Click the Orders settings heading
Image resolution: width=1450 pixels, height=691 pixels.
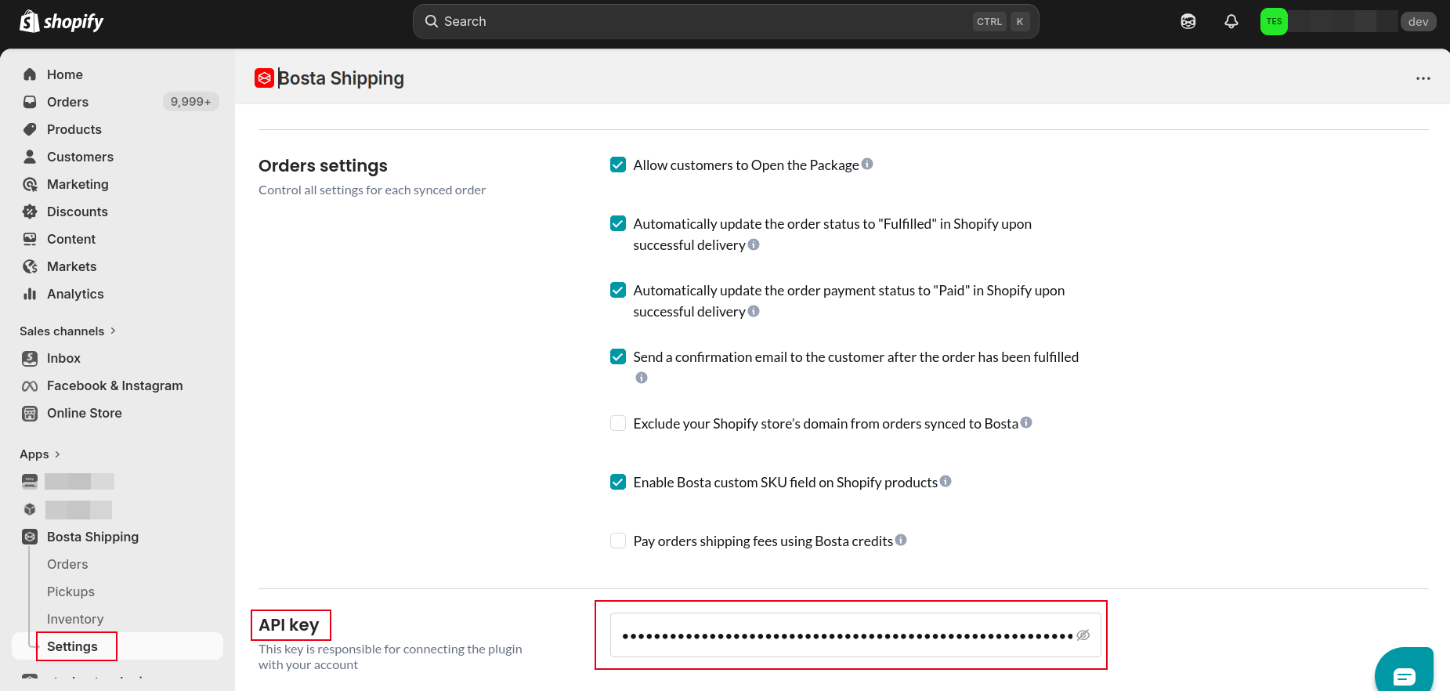pyautogui.click(x=323, y=166)
